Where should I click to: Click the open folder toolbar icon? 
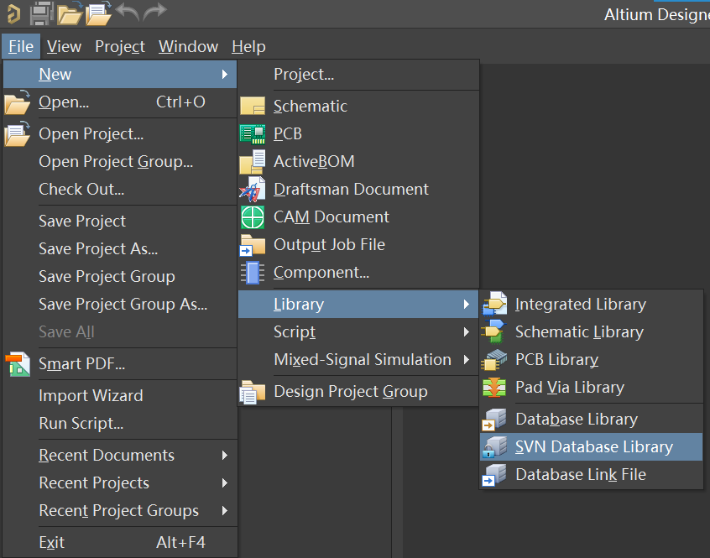click(x=70, y=13)
